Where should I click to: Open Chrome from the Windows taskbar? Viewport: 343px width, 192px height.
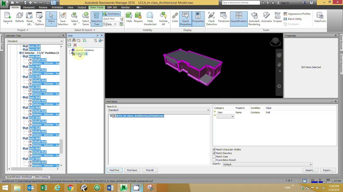coord(70,188)
